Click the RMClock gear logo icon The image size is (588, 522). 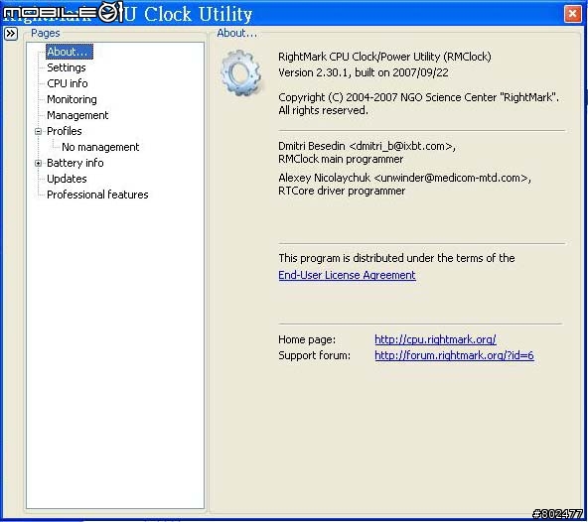(x=241, y=72)
